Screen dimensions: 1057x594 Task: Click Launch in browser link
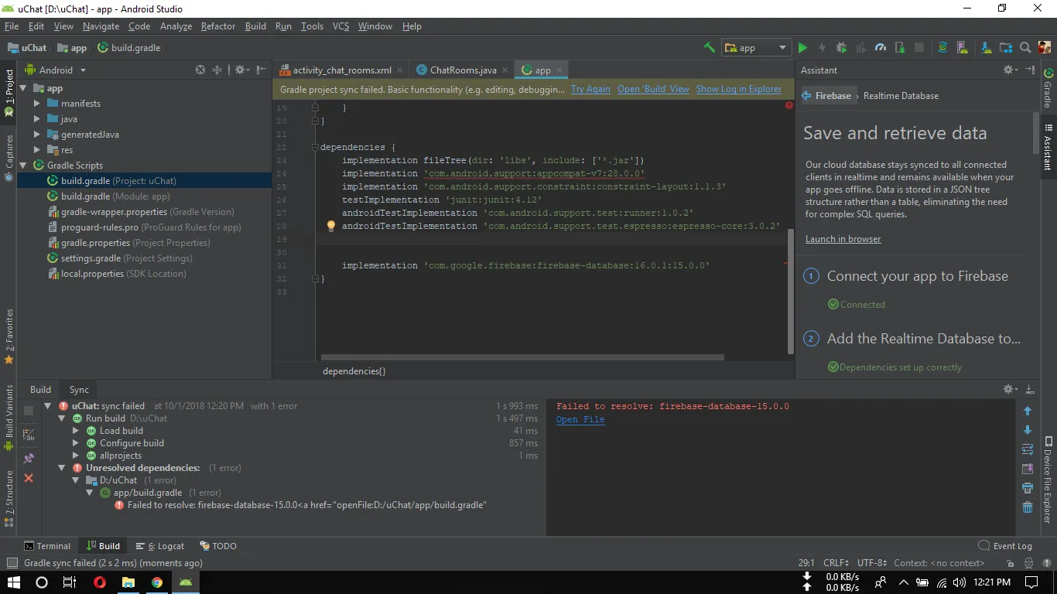[843, 239]
